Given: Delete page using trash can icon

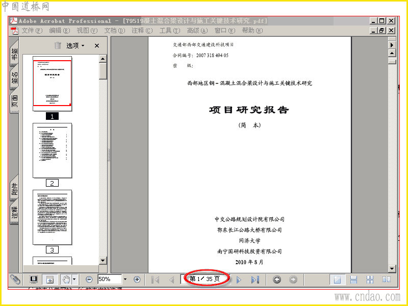Looking at the screenshot, I should 58,45.
